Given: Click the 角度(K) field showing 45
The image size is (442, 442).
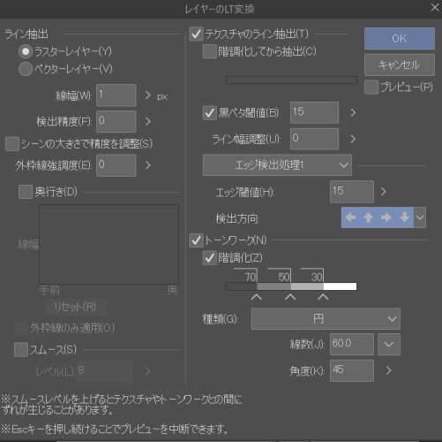Looking at the screenshot, I should click(352, 370).
